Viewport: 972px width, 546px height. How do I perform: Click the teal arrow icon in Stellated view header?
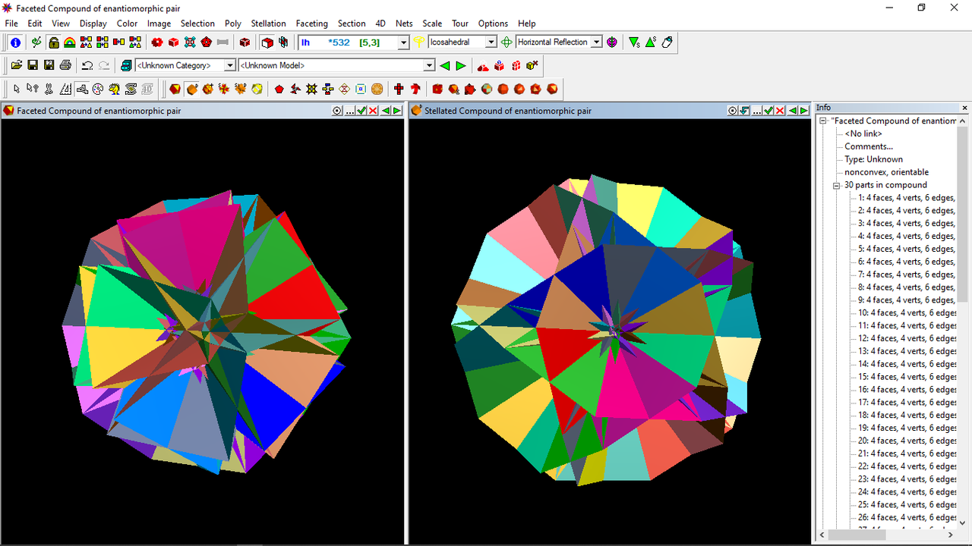click(x=745, y=111)
